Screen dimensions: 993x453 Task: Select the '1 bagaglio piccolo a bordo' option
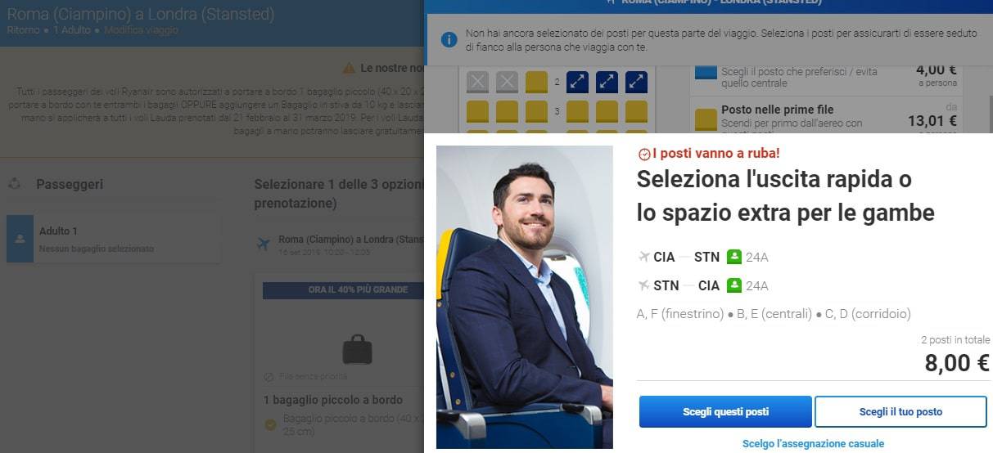click(x=333, y=400)
